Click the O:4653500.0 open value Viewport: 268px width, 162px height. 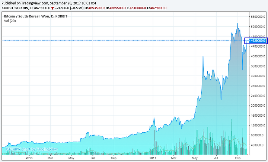click(95, 8)
